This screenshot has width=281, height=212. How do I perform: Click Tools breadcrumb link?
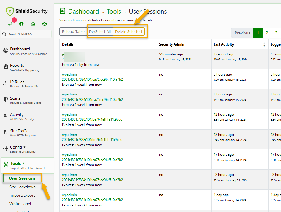[114, 12]
